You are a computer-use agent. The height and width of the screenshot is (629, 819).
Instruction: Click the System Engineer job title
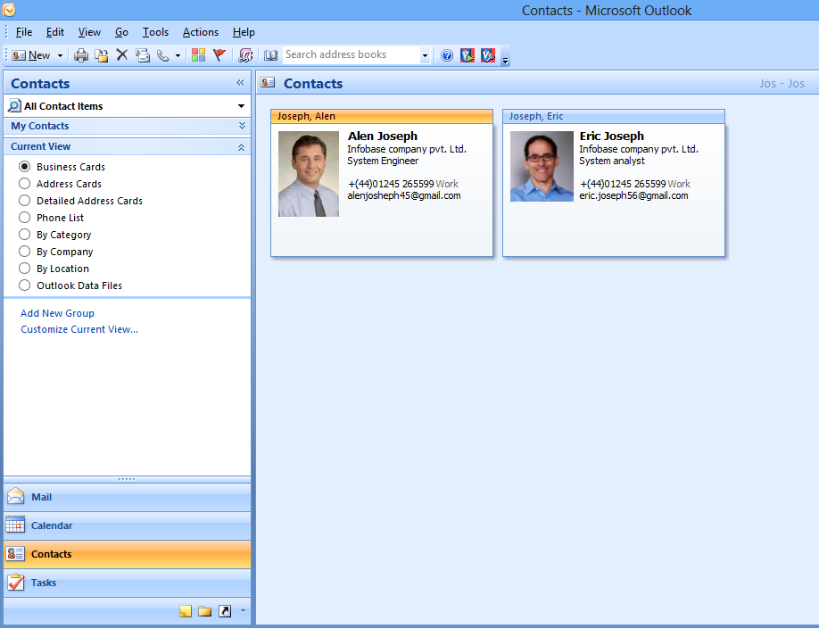[383, 161]
